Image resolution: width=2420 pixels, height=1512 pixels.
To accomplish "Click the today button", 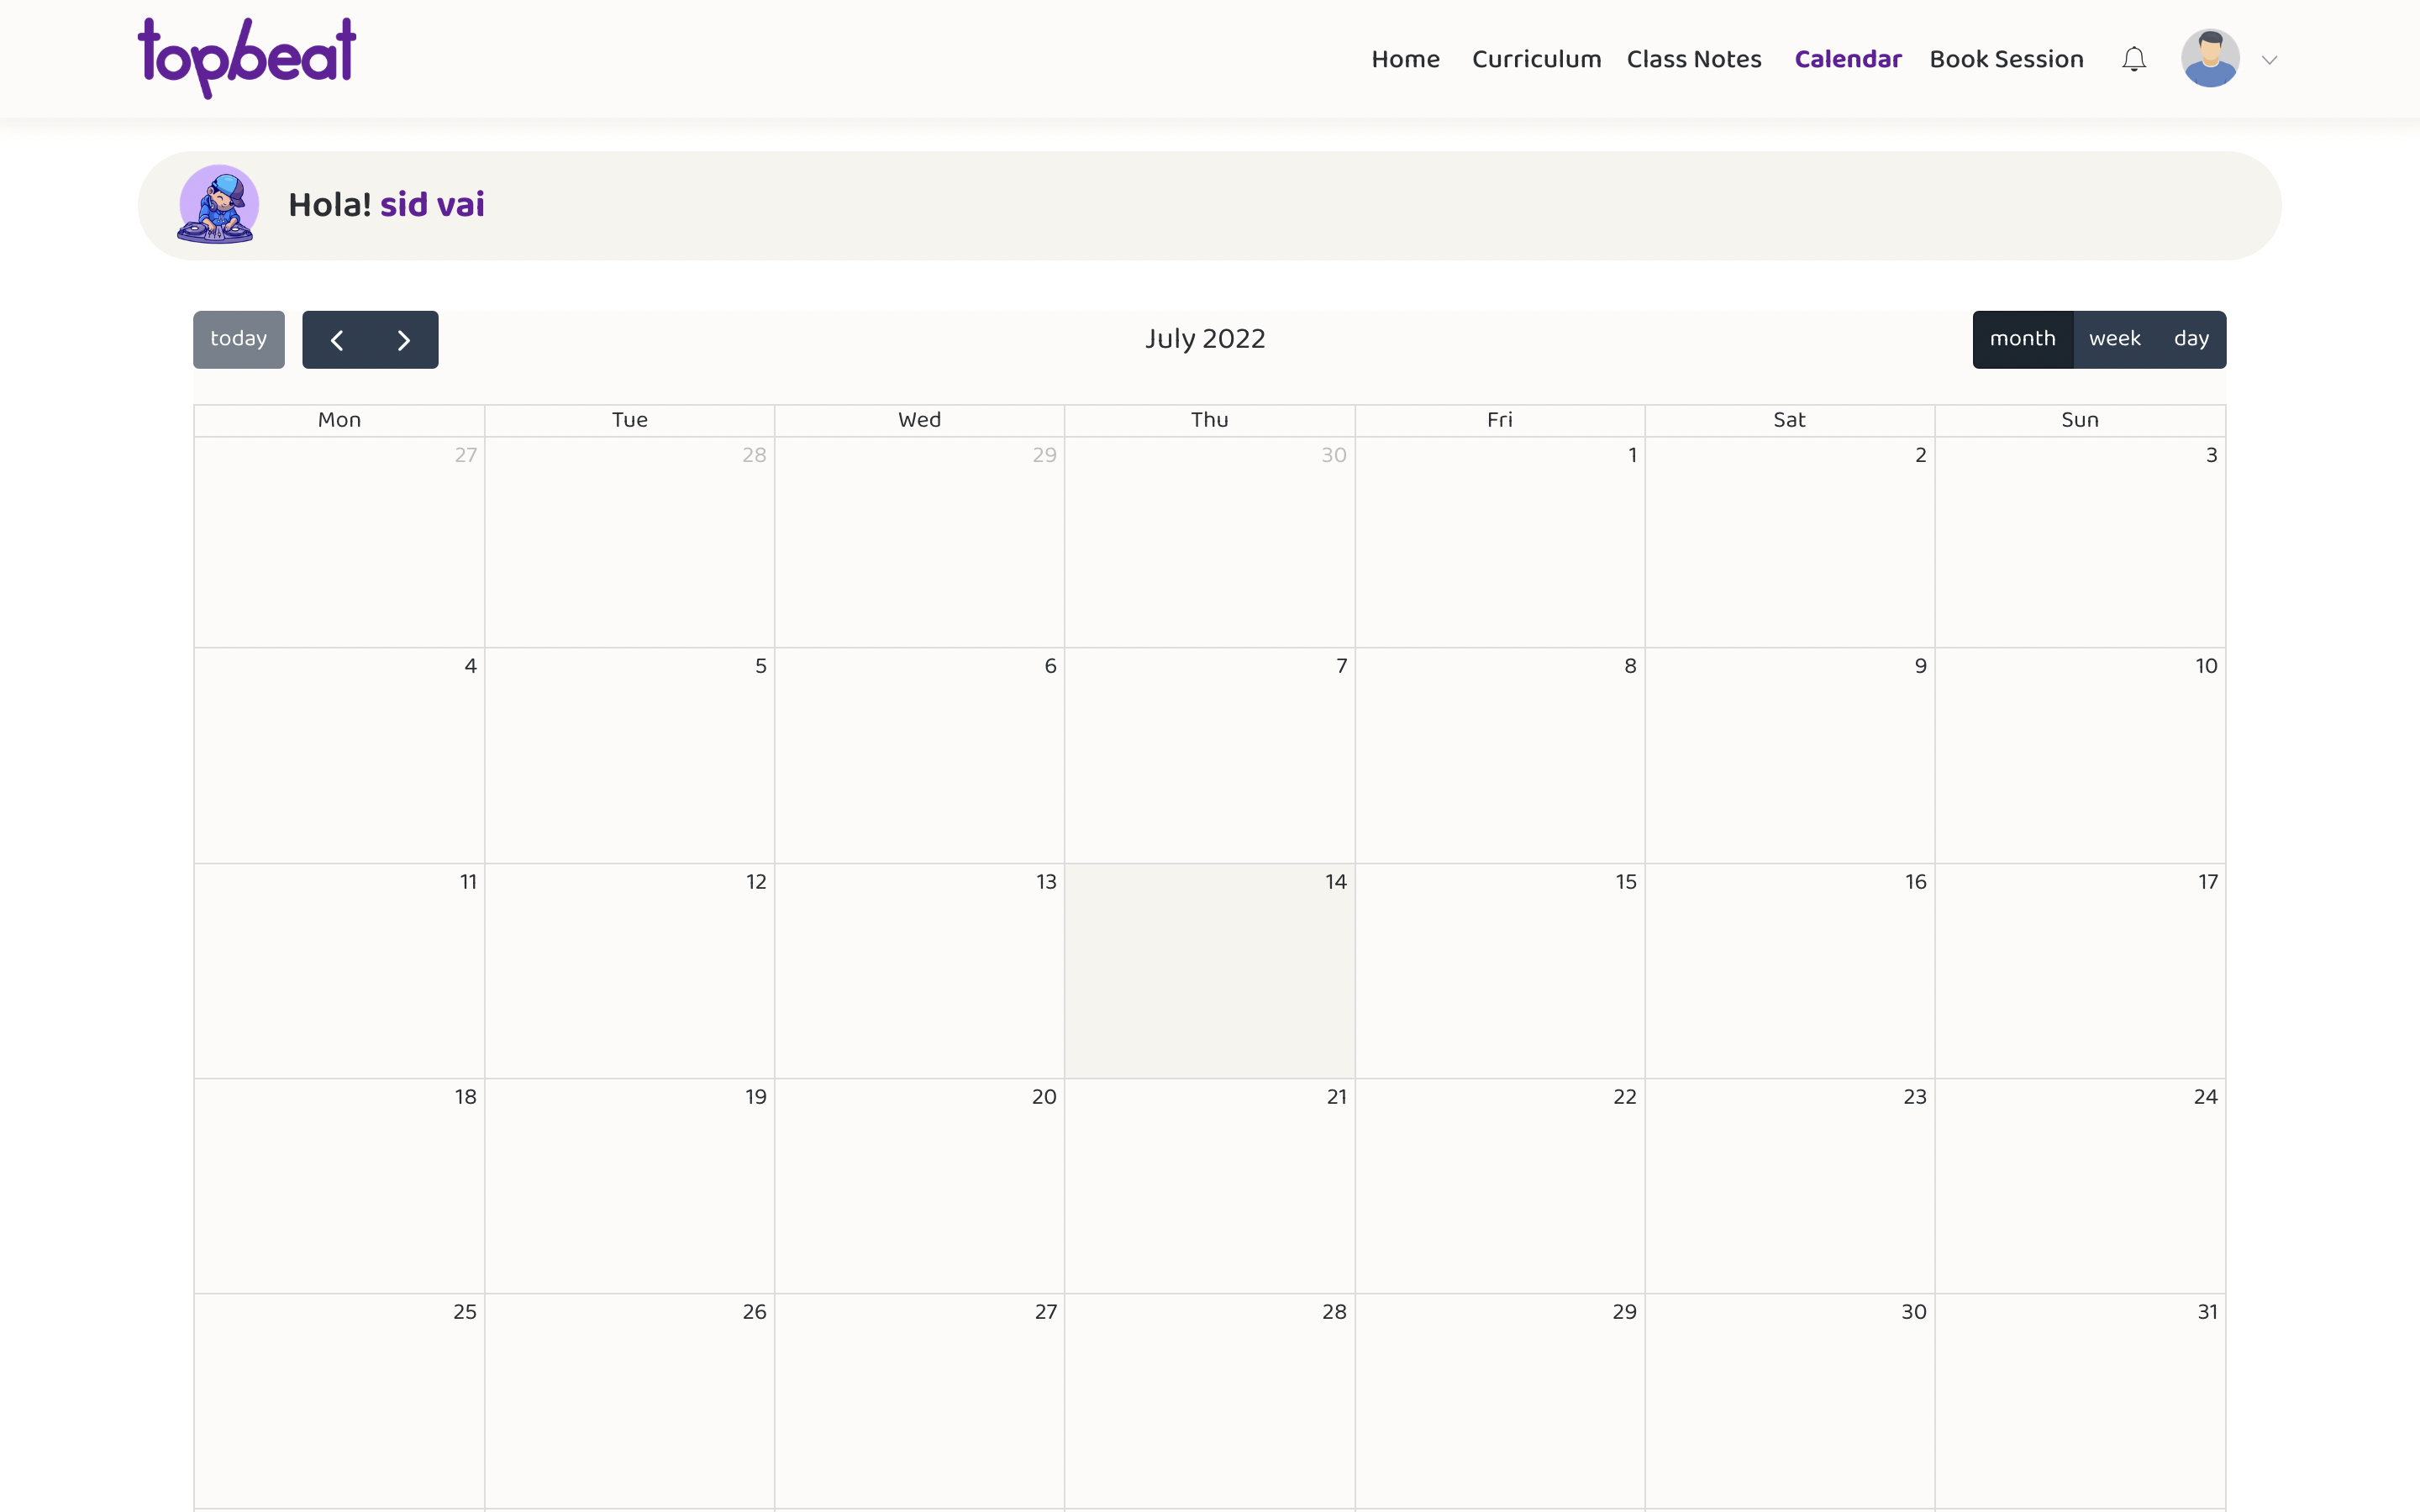I will [239, 340].
